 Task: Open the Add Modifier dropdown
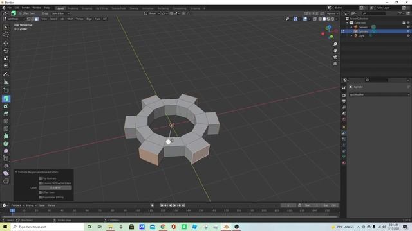coord(379,94)
